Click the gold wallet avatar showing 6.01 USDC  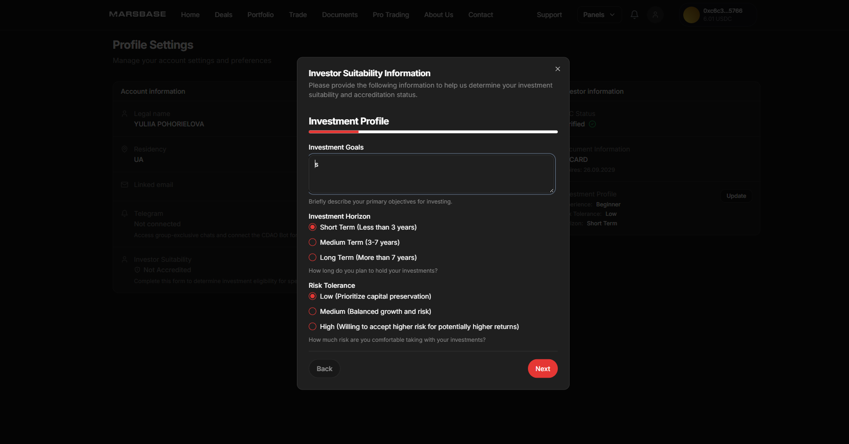[691, 15]
